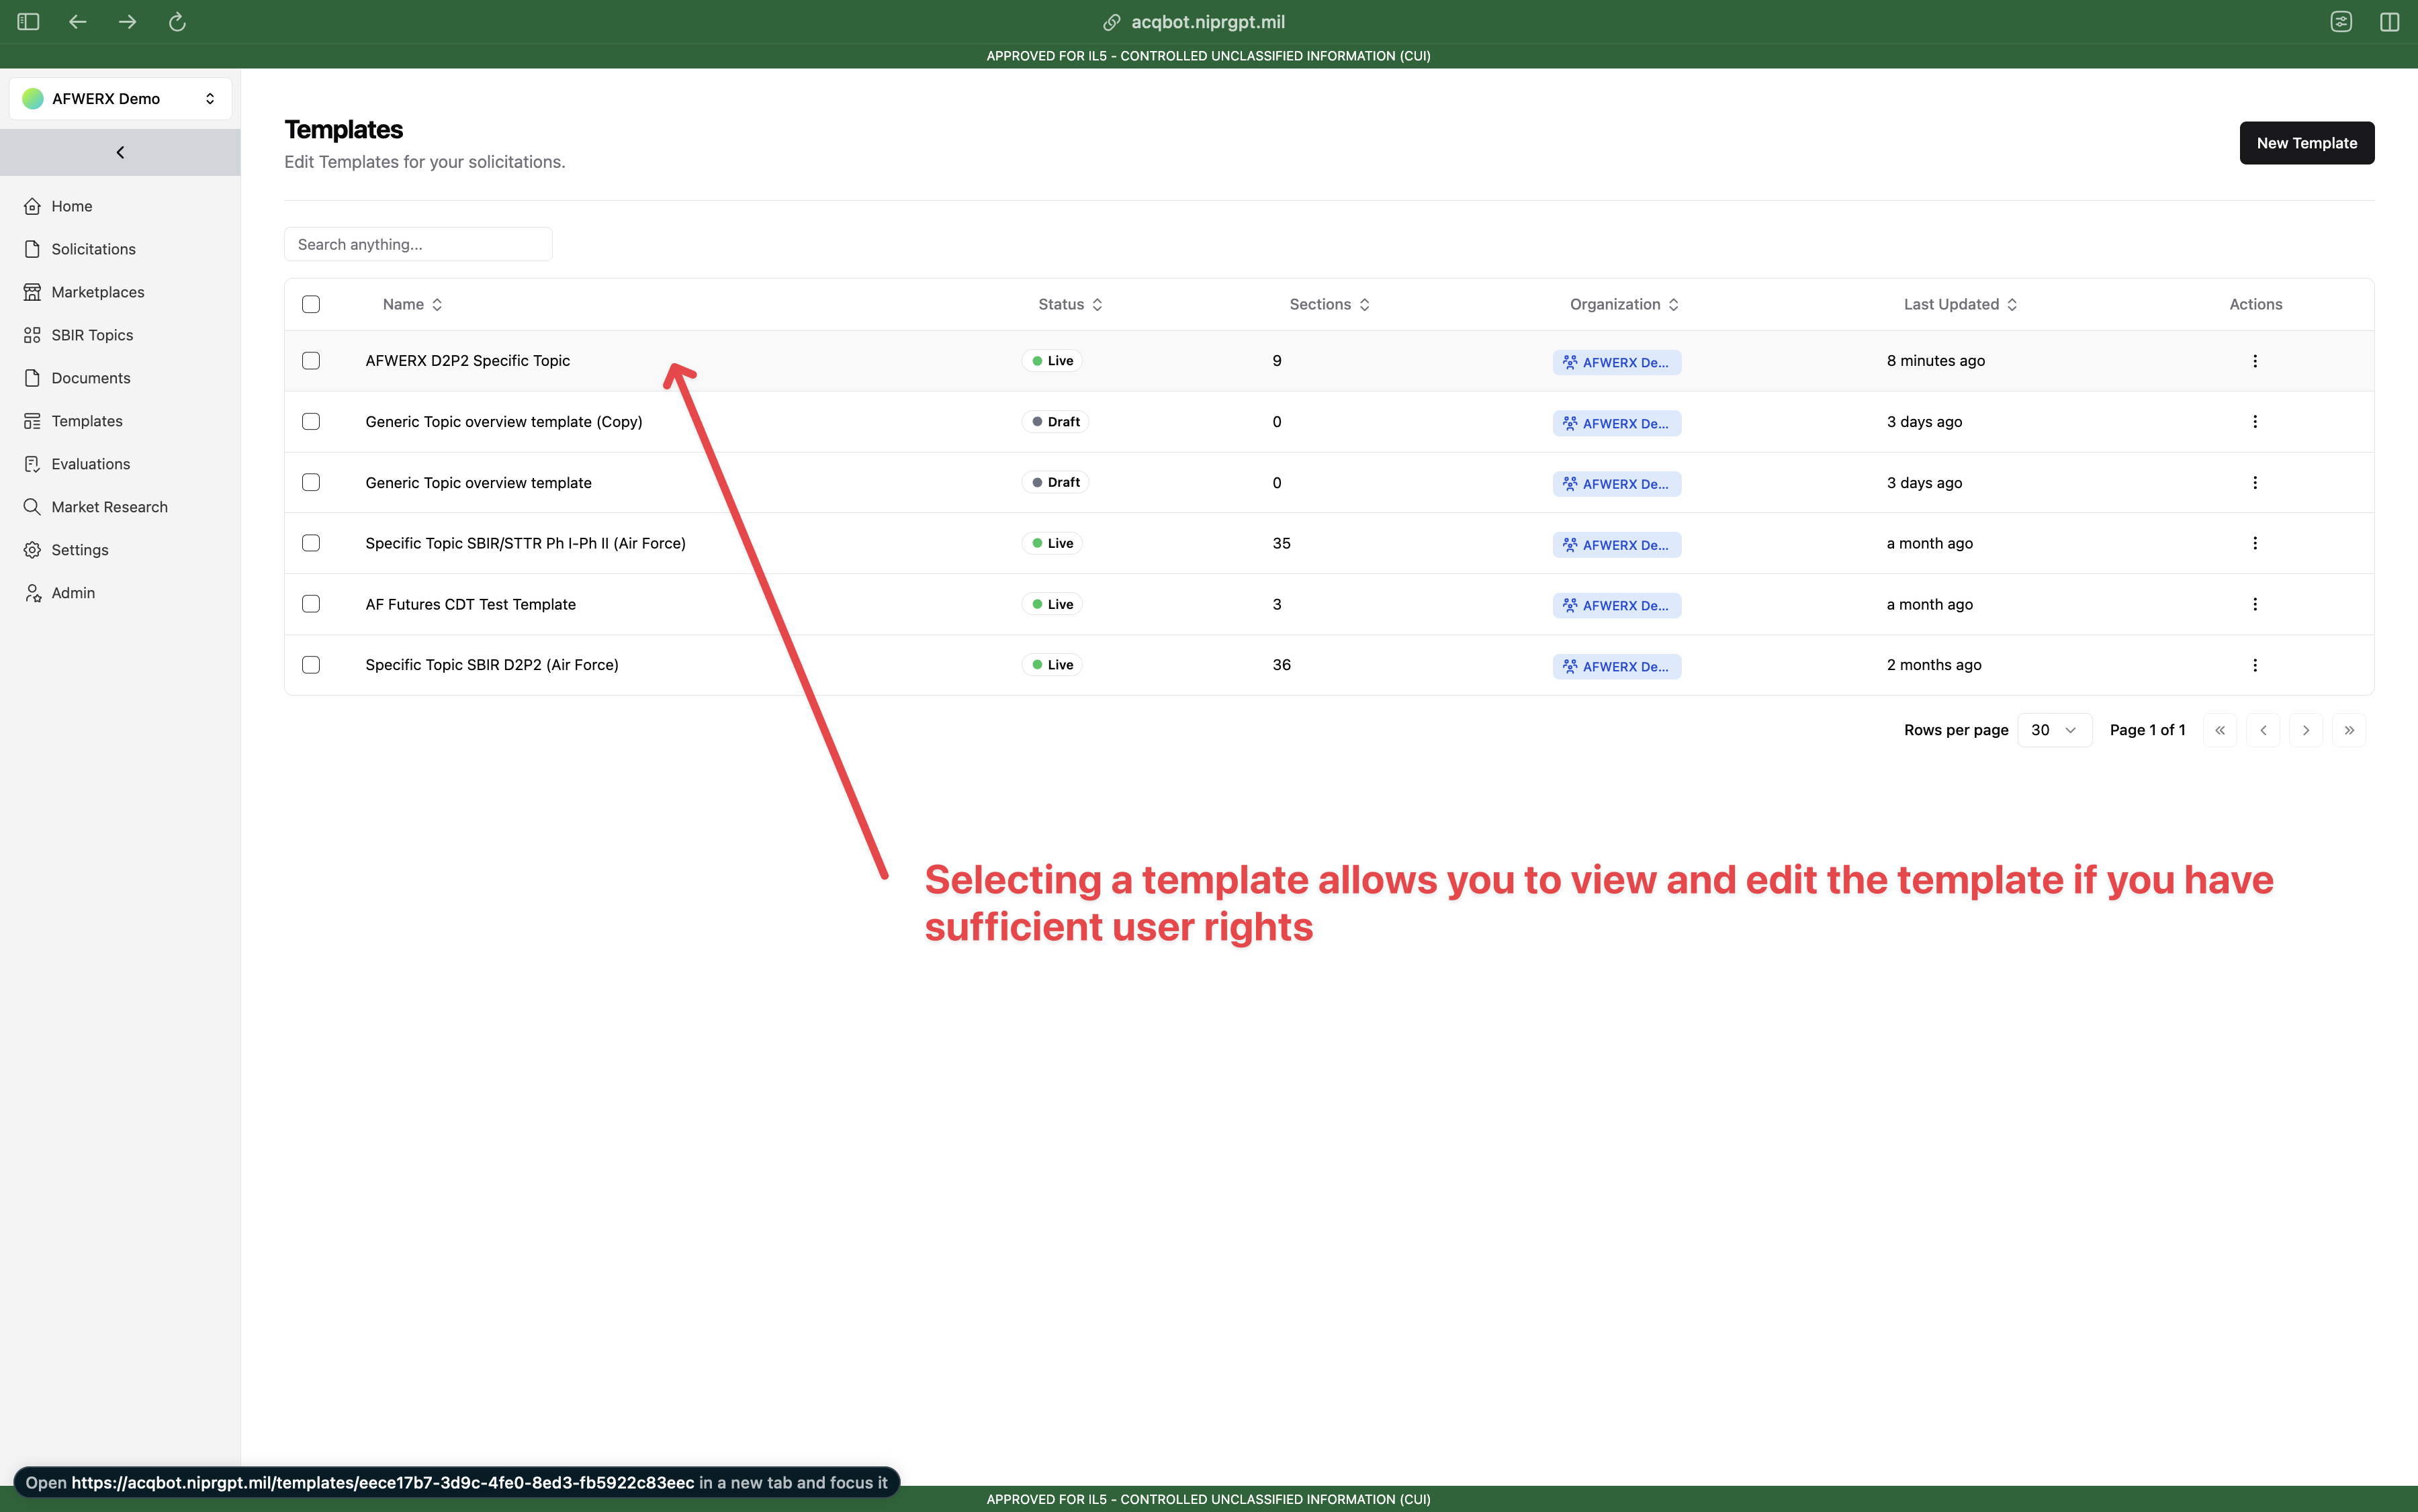This screenshot has width=2418, height=1512.
Task: Click the acqbot.niprgpt.mil address bar
Action: coord(1208,22)
